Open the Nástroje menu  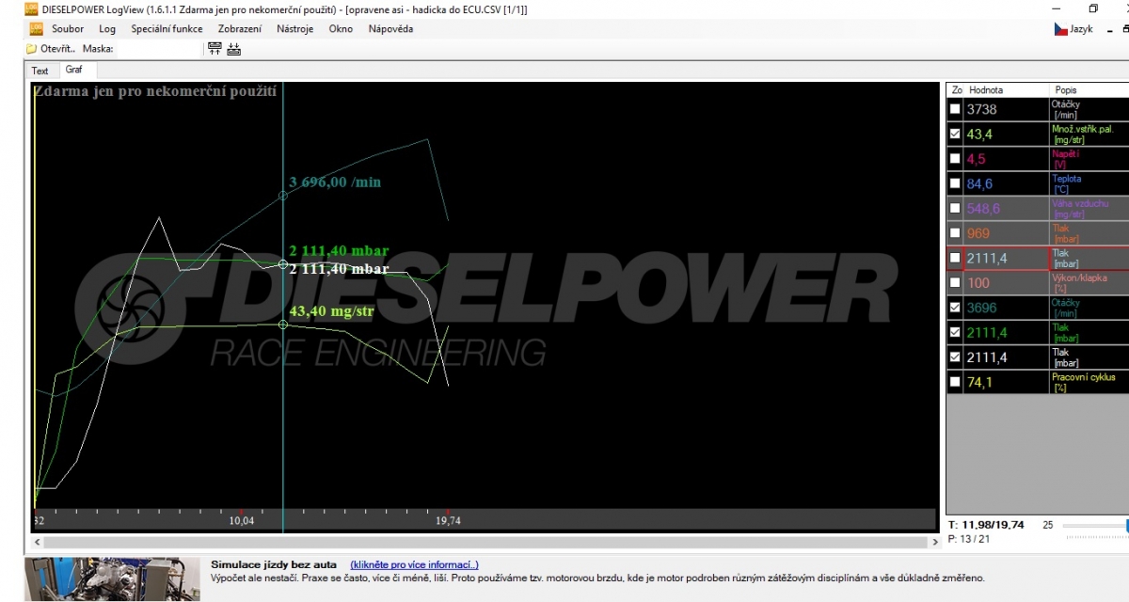point(295,29)
